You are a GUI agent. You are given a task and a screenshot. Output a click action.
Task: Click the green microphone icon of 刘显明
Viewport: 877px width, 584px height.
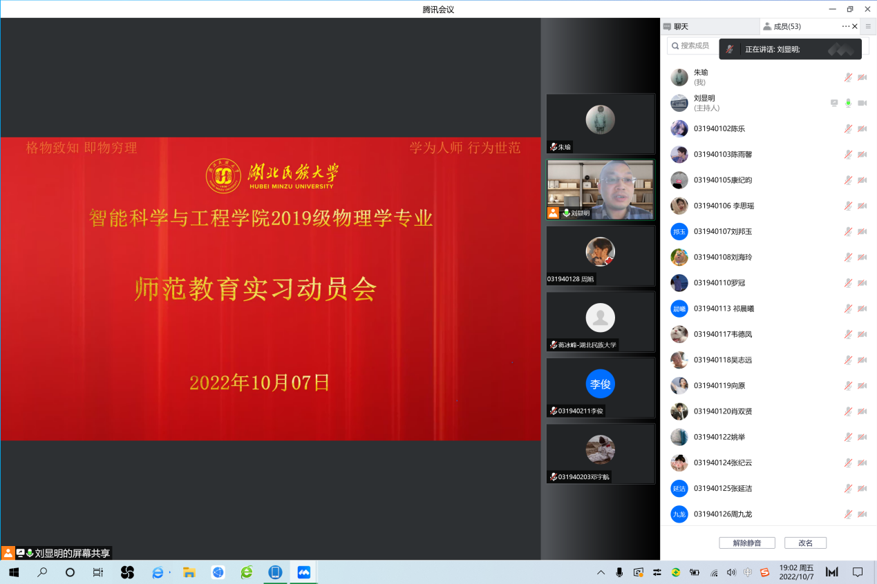pos(848,103)
